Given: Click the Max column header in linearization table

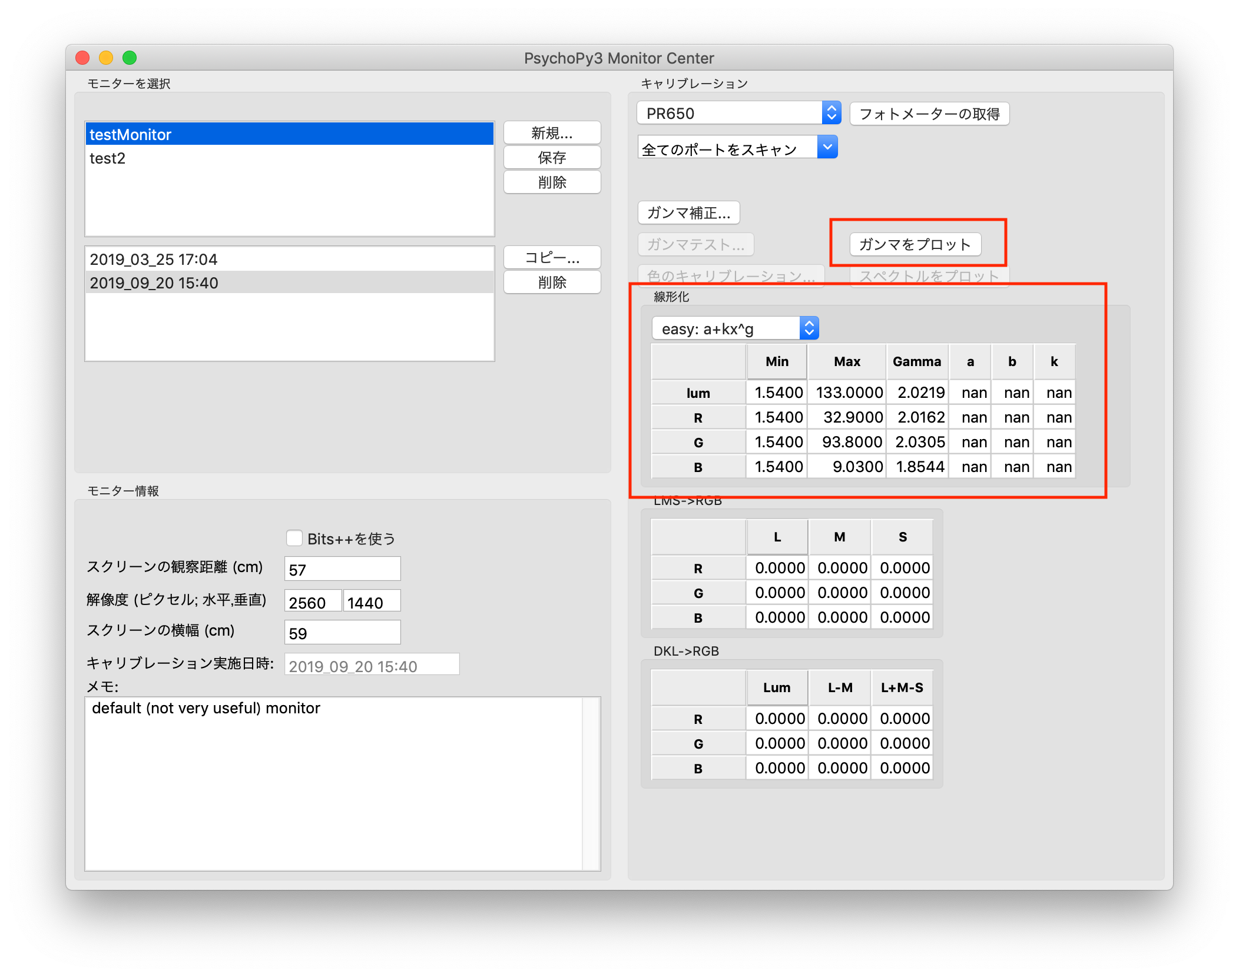Looking at the screenshot, I should (x=847, y=361).
